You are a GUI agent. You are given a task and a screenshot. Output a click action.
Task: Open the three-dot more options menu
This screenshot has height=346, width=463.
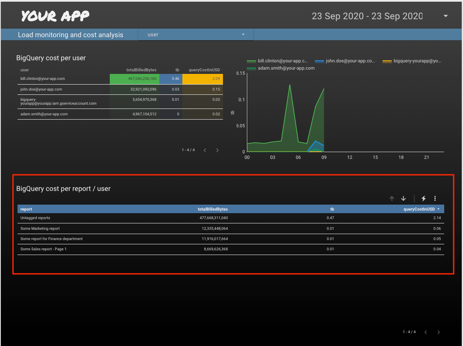pyautogui.click(x=435, y=199)
